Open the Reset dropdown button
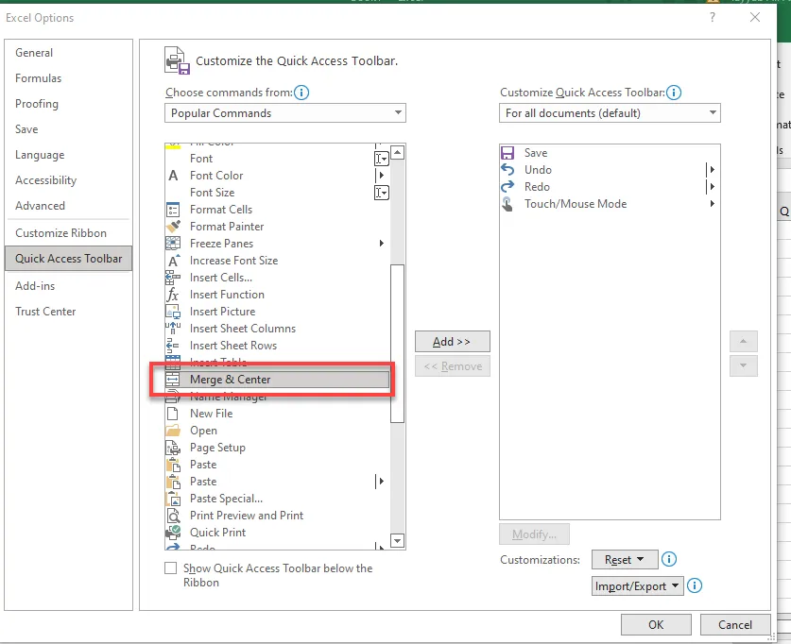The height and width of the screenshot is (644, 791). (x=625, y=560)
